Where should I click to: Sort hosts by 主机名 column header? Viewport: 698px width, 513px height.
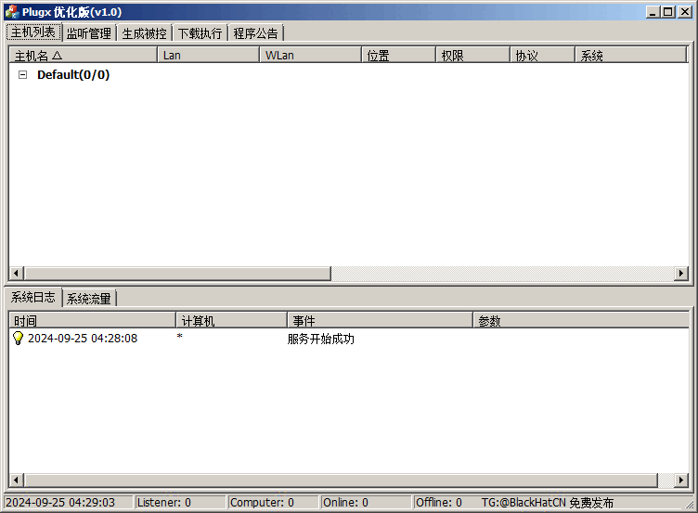tap(83, 56)
